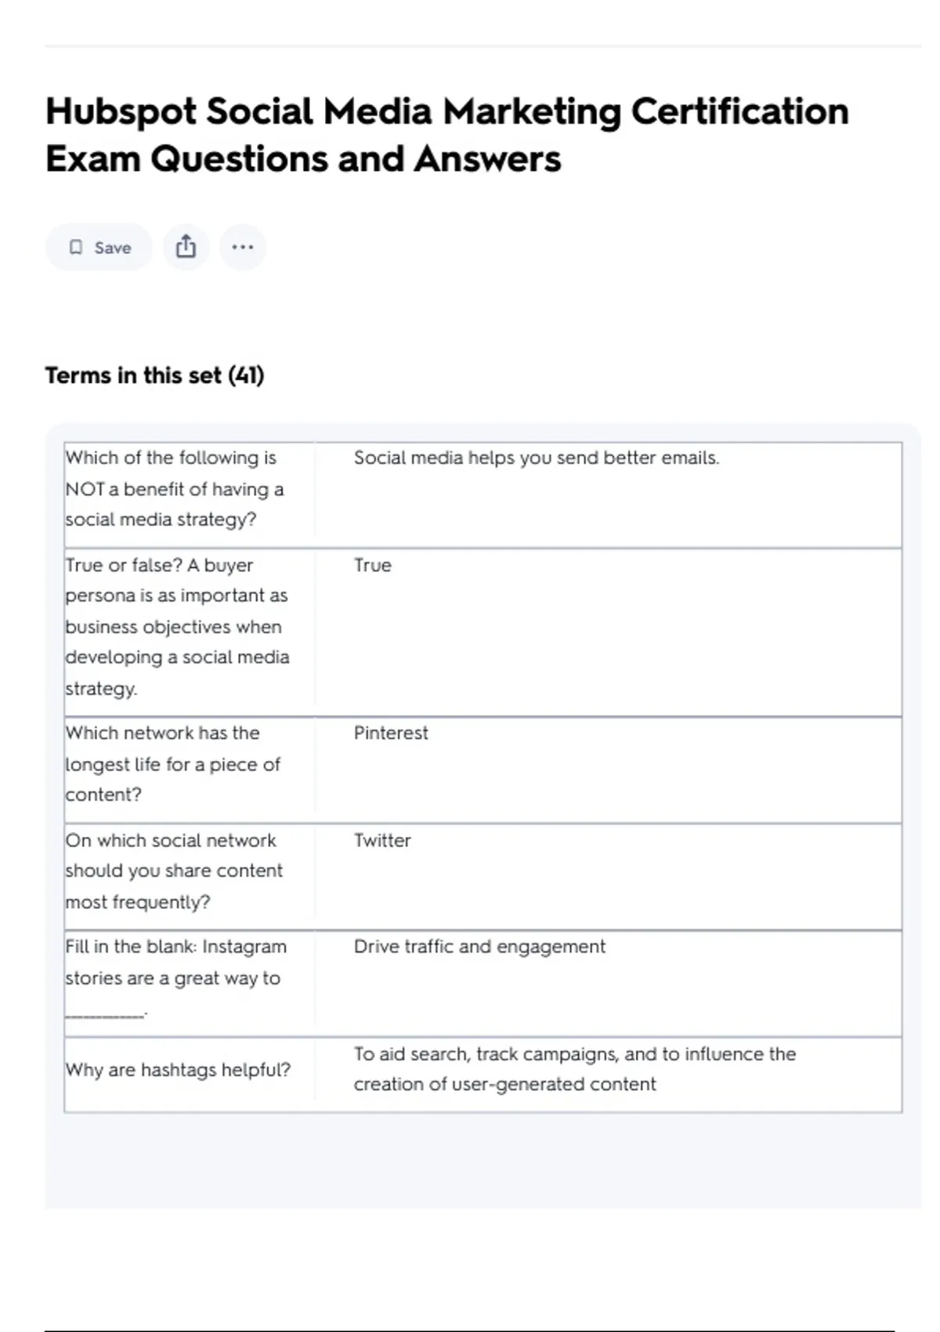The image size is (940, 1332).
Task: Click the 'Terms in this set (41)' heading
Action: click(x=154, y=376)
